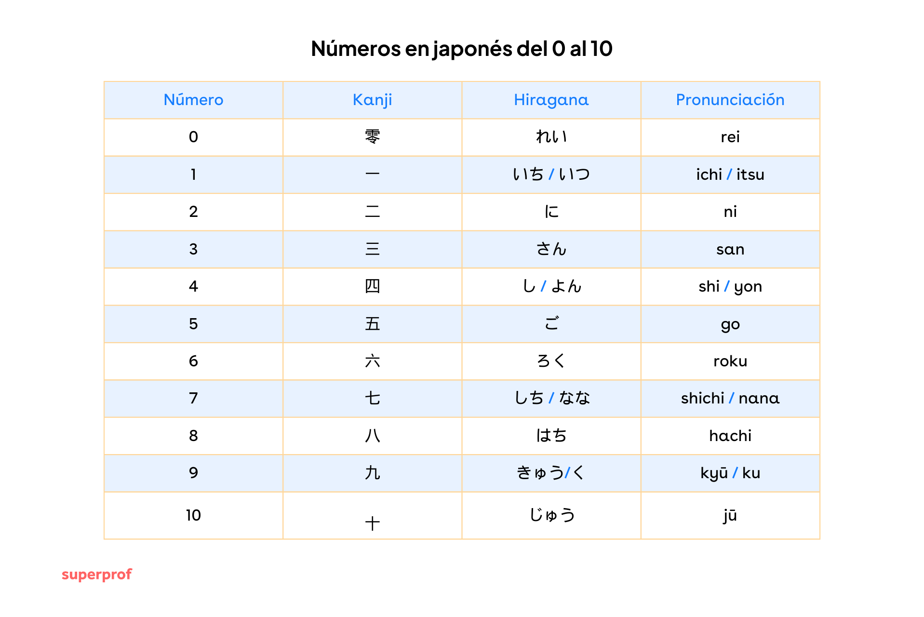Click the 'ichi / itsu' pronunciation cell
This screenshot has height=617, width=924.
(x=730, y=174)
